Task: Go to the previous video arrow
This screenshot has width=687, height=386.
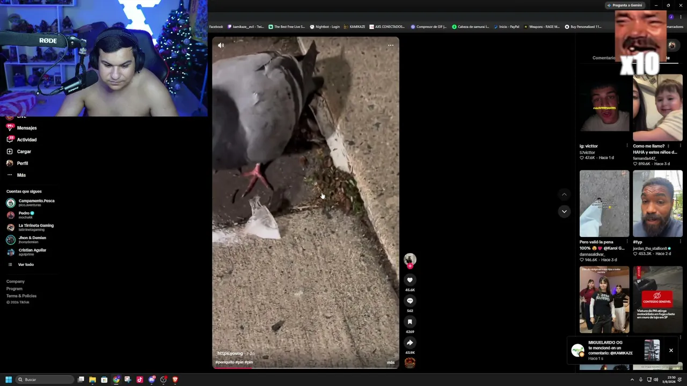Action: coord(564,194)
